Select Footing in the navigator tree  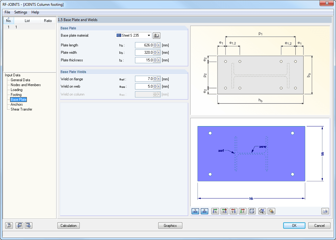tap(16, 95)
